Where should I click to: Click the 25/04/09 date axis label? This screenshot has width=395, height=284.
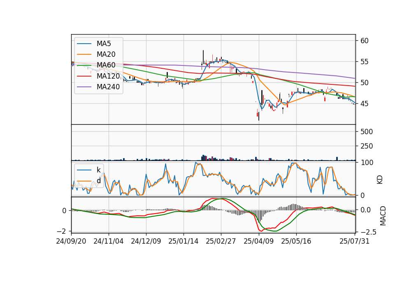point(258,241)
